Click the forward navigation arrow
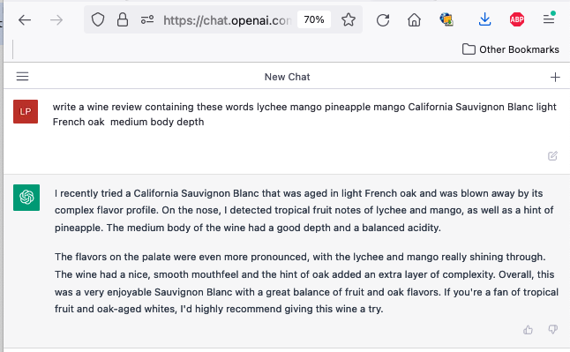Screen dimensions: 570x352 click(56, 20)
